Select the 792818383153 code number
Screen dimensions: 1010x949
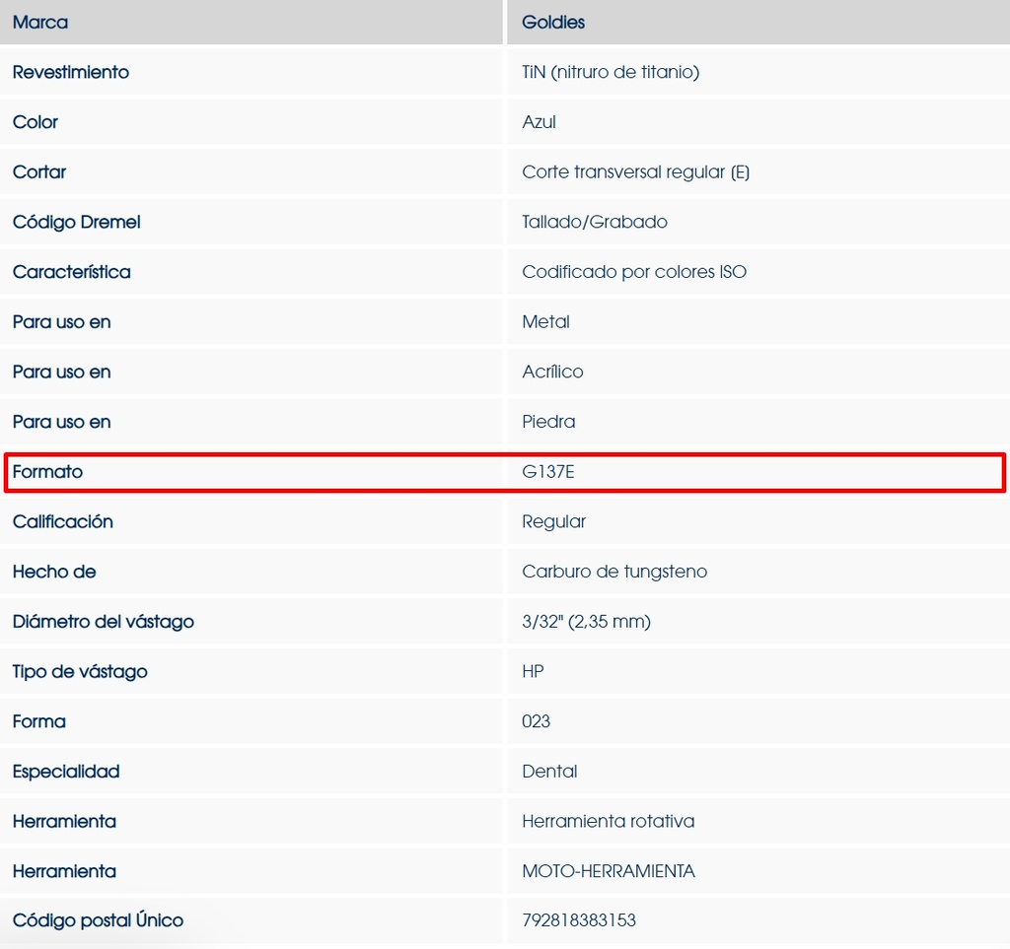point(579,920)
